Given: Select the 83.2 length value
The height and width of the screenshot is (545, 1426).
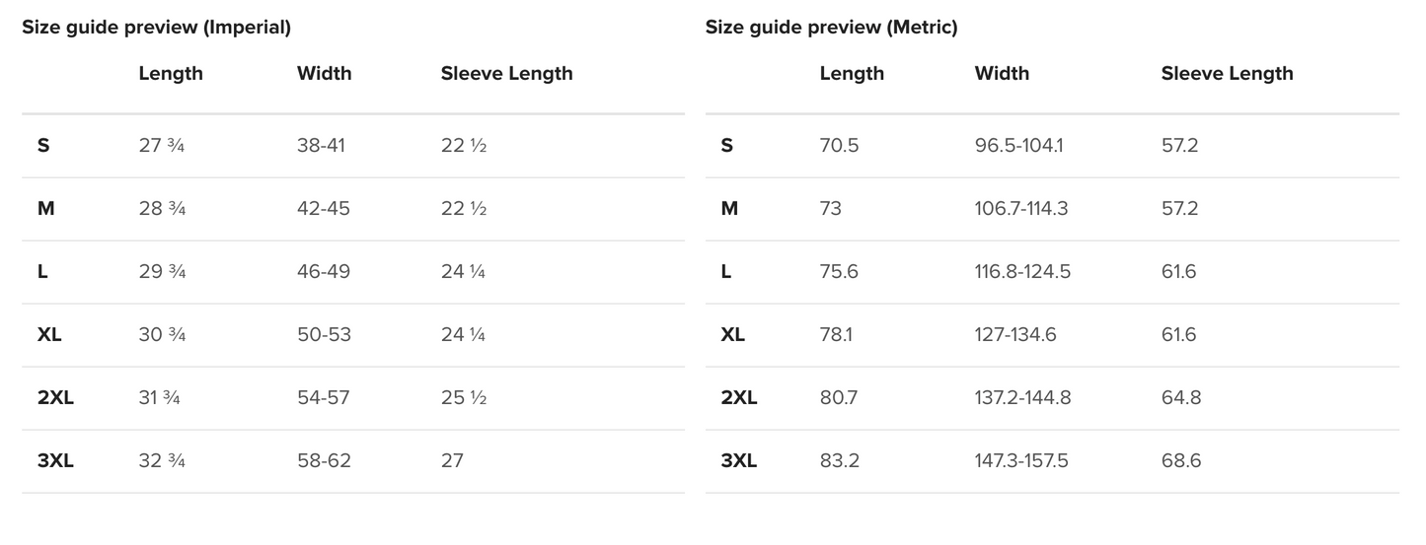Looking at the screenshot, I should 839,461.
